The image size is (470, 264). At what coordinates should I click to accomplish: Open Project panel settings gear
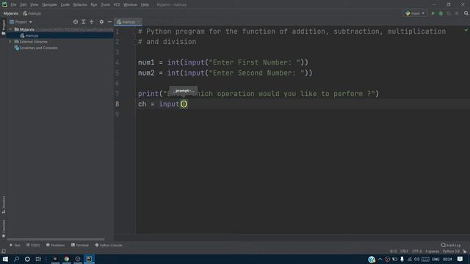tap(101, 22)
